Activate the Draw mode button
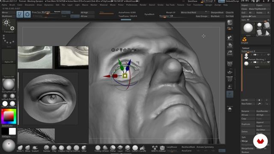 [27, 14]
